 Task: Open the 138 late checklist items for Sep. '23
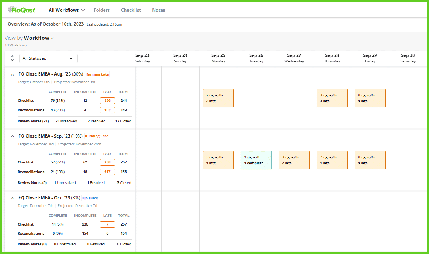tap(107, 162)
